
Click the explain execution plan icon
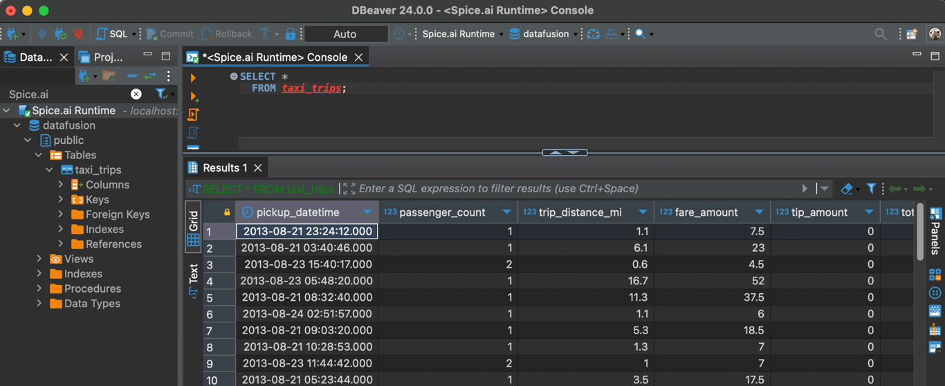pos(193,132)
